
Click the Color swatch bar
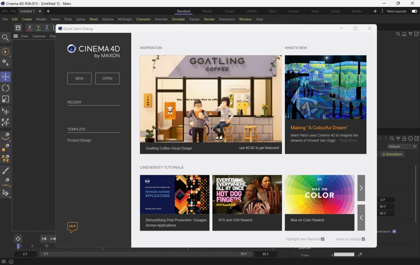click(x=344, y=255)
